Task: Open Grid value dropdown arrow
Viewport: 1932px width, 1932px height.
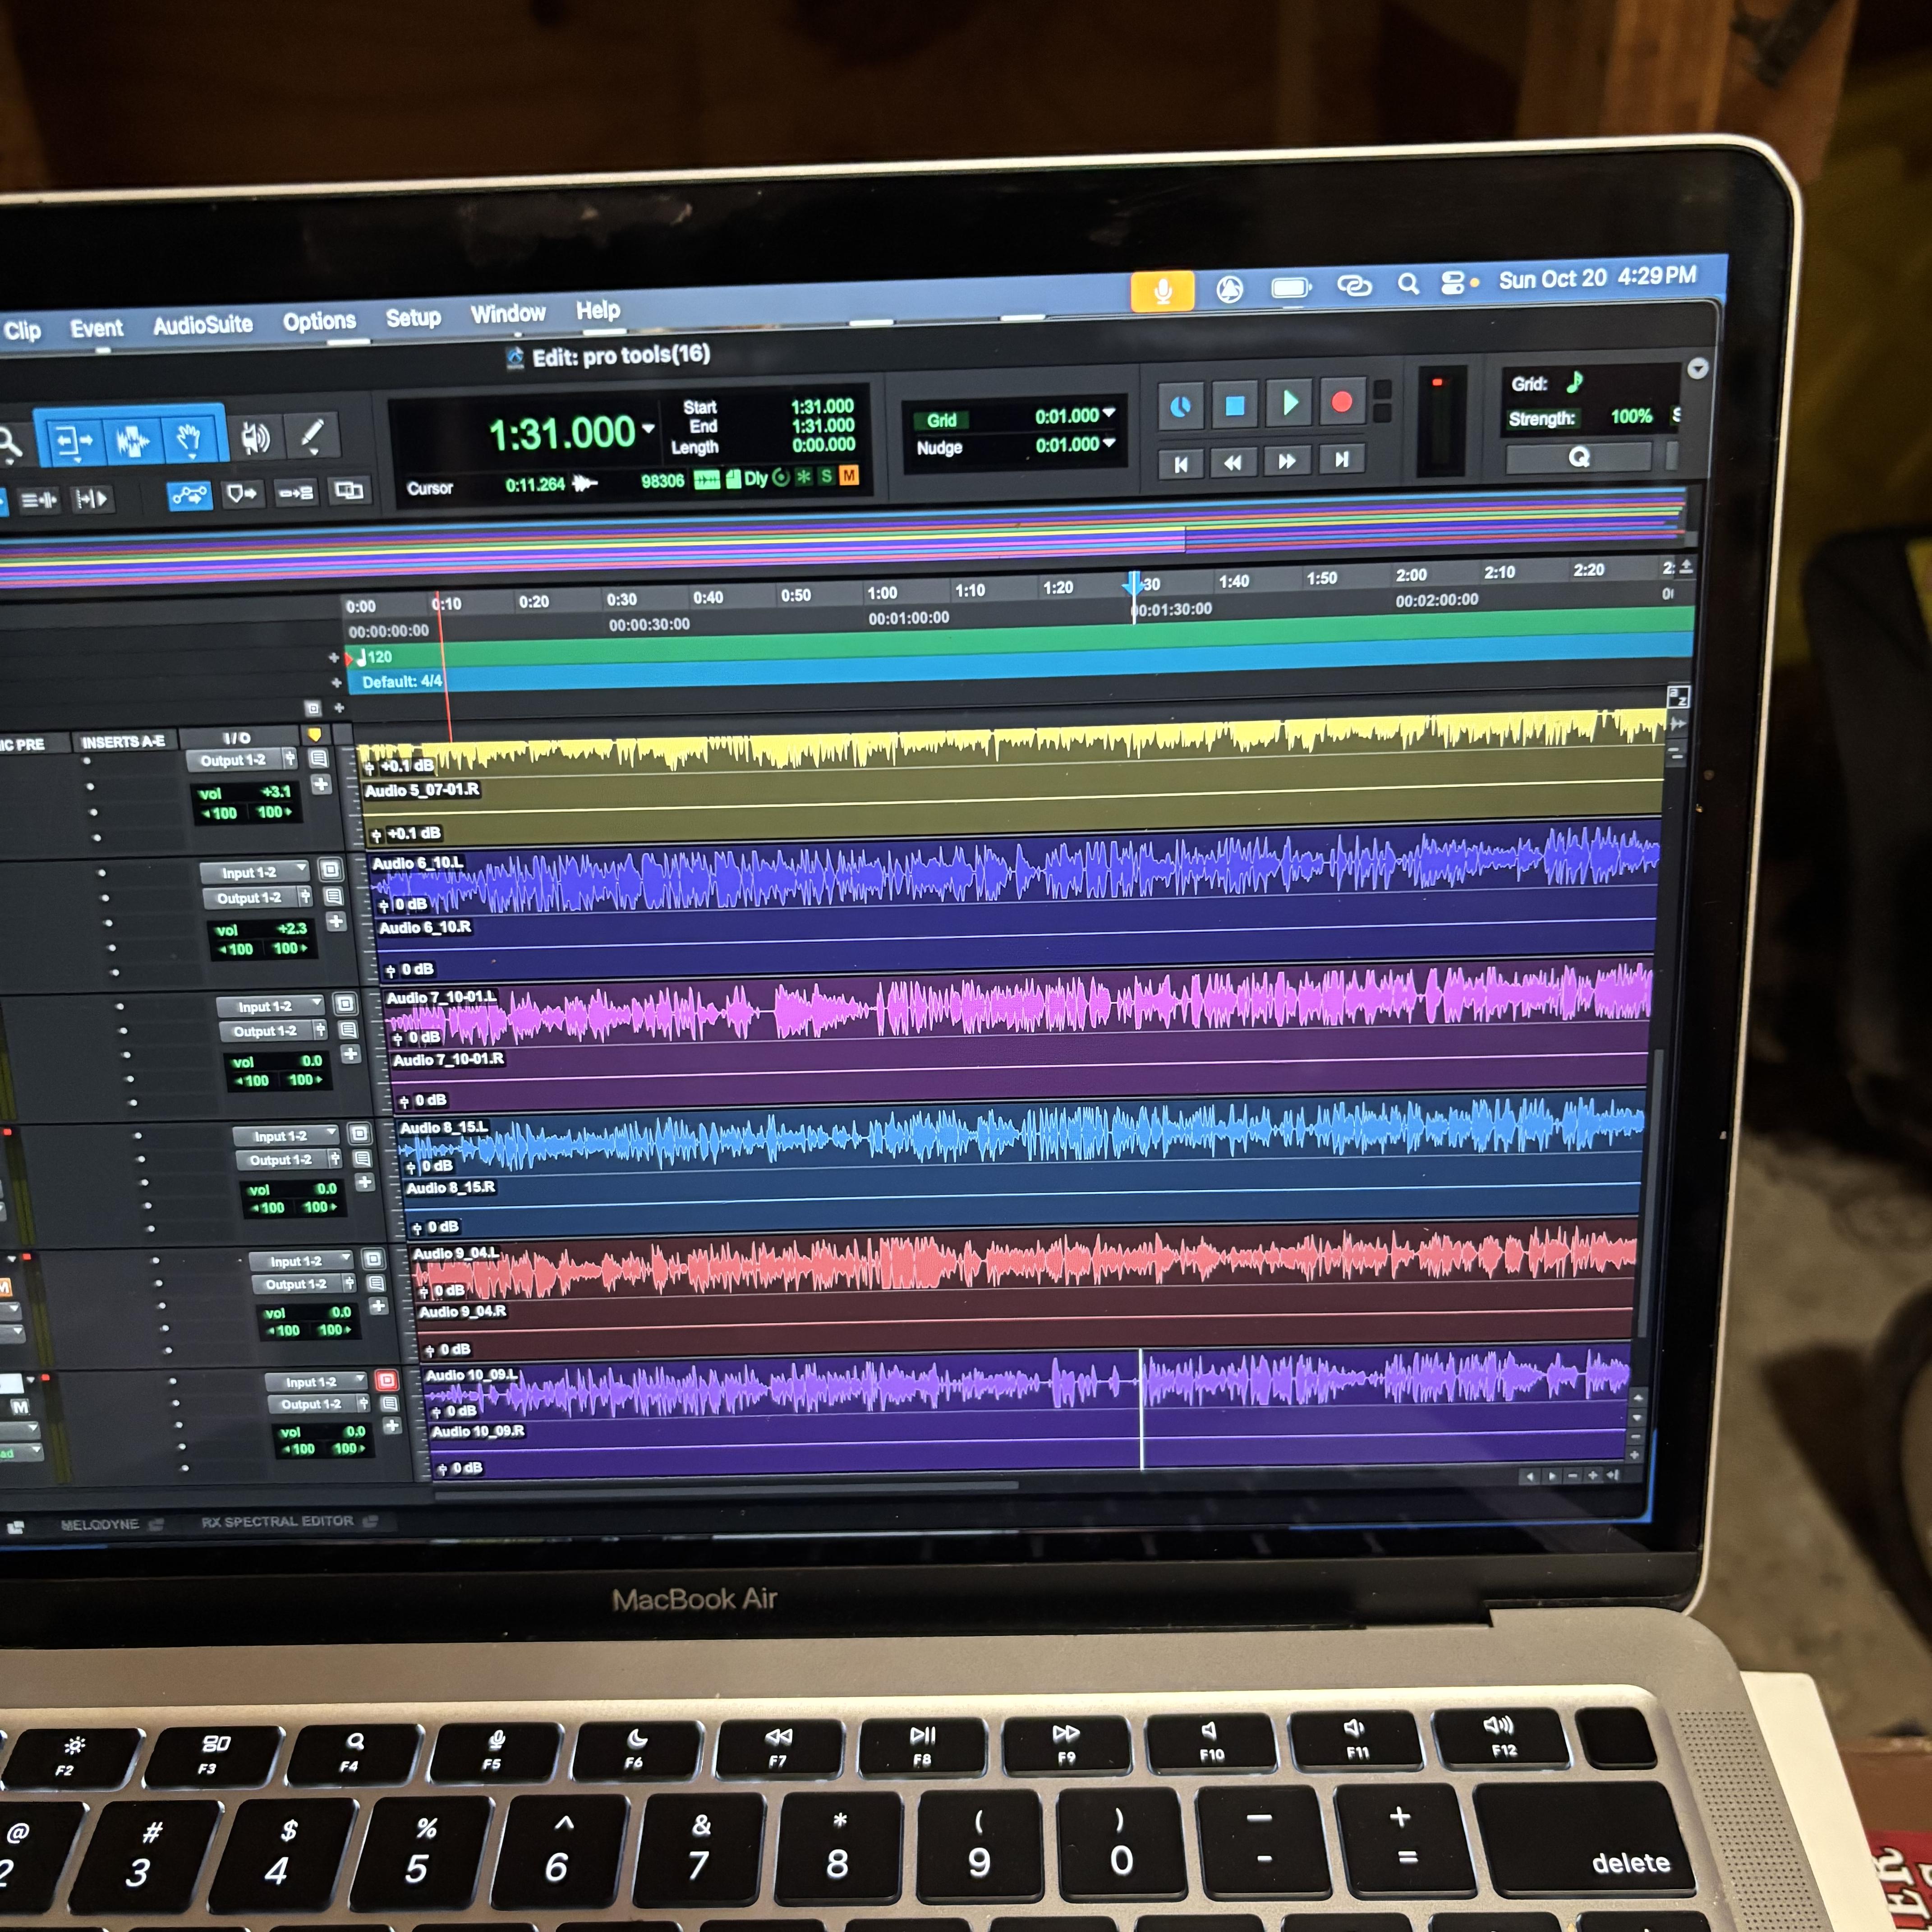Action: [1108, 413]
